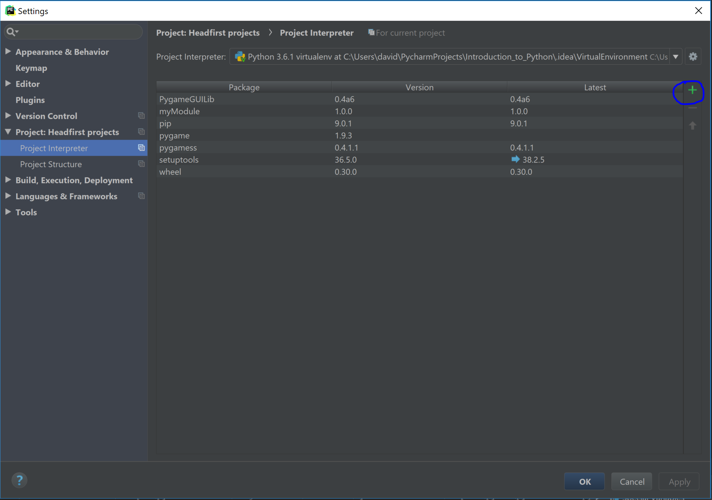712x500 pixels.
Task: Click the Apply button
Action: (679, 481)
